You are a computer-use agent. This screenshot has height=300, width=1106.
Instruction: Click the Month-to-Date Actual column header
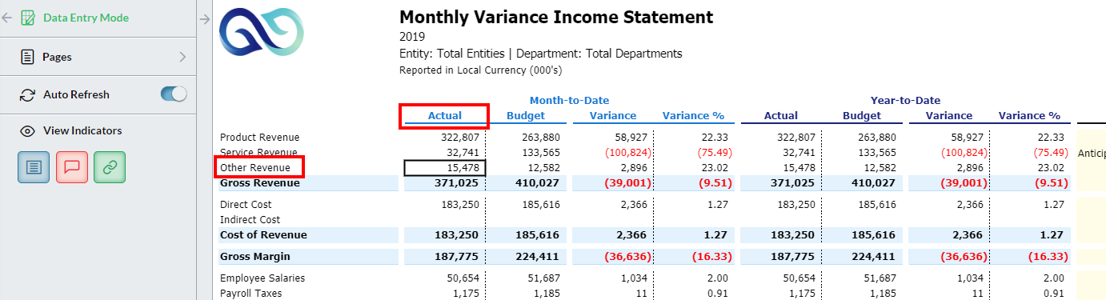click(x=444, y=116)
